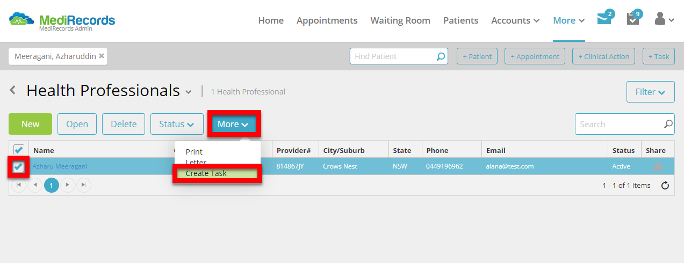Go to the last page of results
This screenshot has height=263, width=684.
pos(83,185)
